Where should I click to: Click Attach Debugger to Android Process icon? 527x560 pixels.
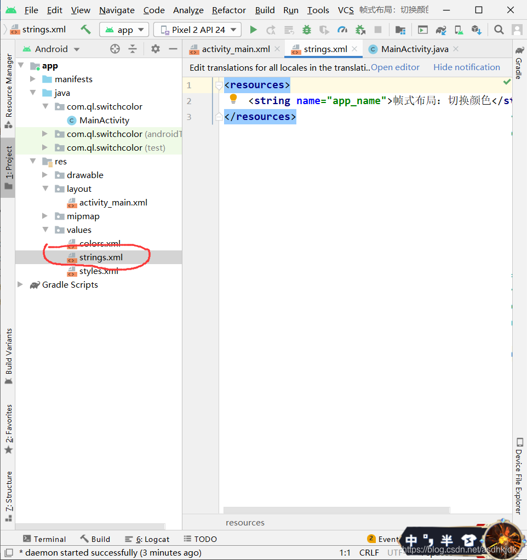[360, 30]
